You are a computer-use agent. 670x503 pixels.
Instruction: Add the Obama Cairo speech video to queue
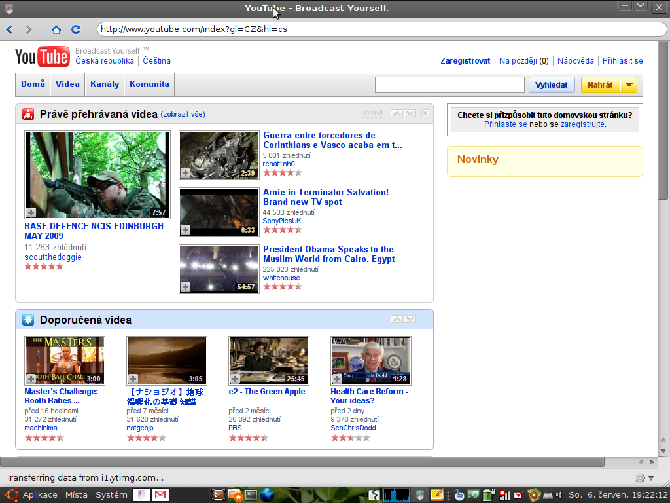tap(185, 287)
